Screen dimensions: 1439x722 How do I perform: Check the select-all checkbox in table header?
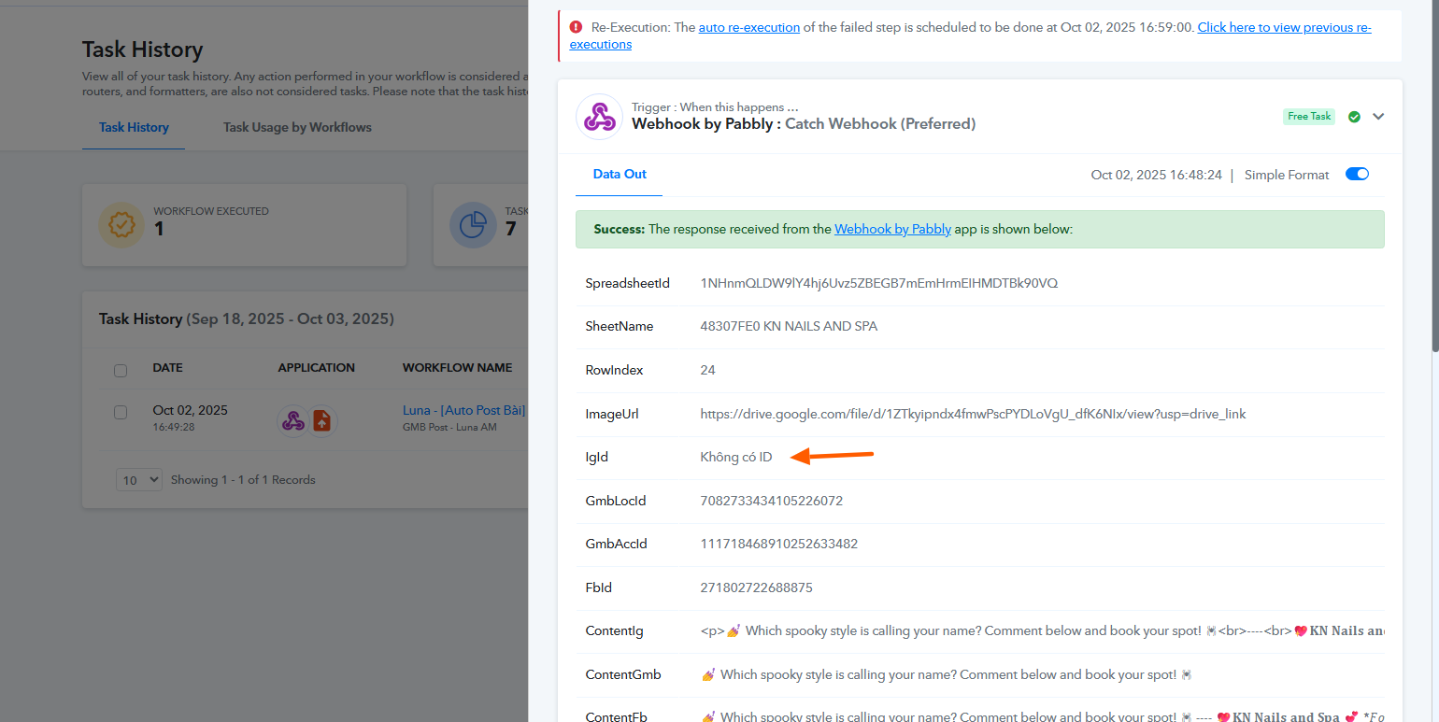point(121,370)
